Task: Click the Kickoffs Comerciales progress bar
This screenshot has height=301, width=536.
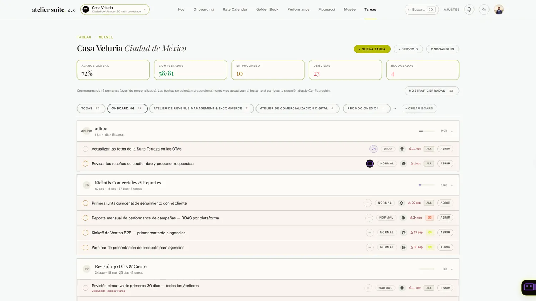Action: (427, 185)
